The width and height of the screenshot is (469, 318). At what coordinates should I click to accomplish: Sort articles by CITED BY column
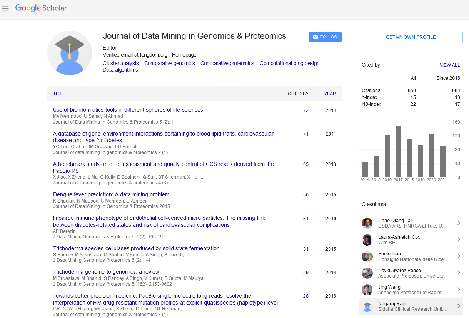coord(298,94)
